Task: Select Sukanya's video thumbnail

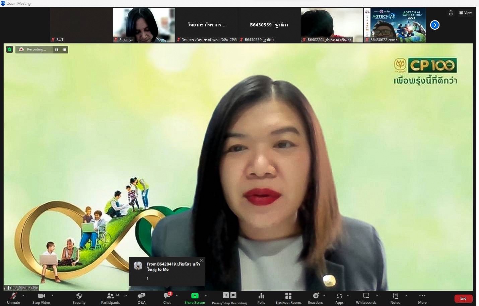Action: click(x=144, y=25)
